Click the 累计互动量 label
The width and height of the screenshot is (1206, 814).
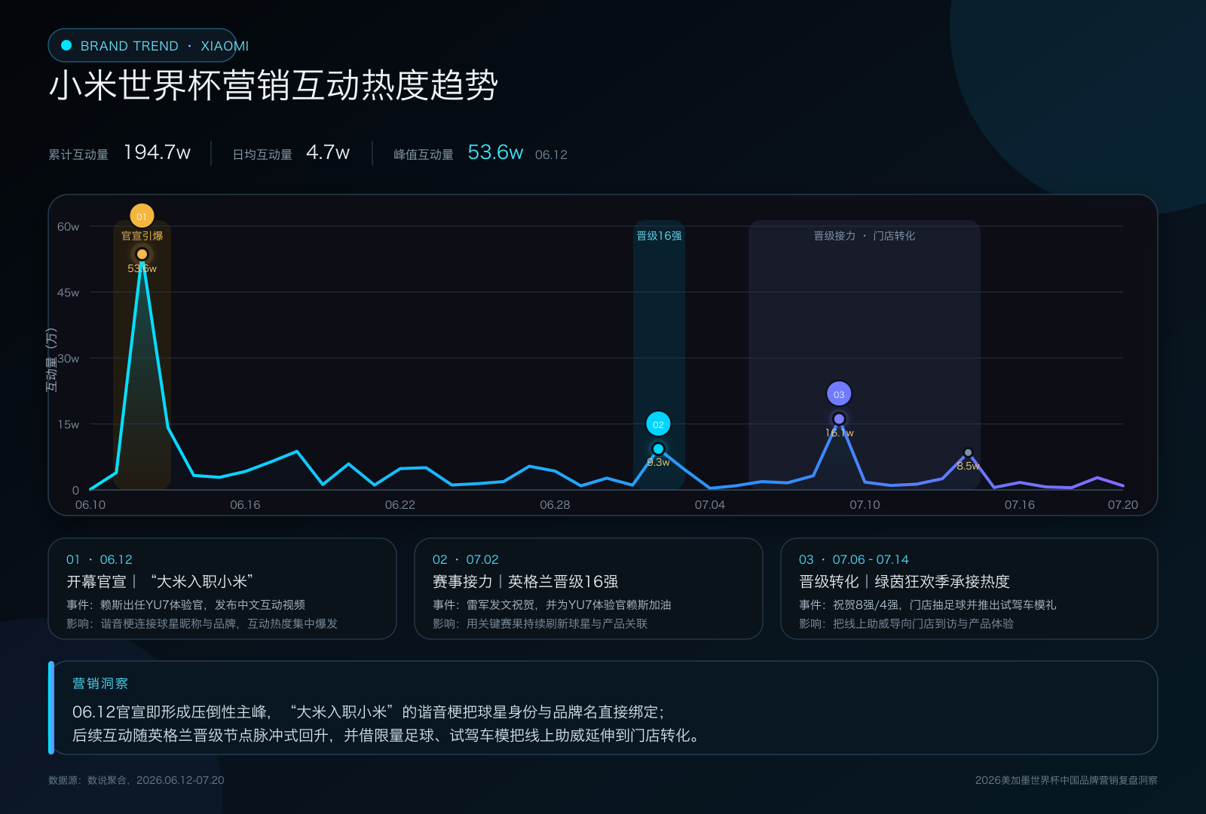(x=78, y=155)
